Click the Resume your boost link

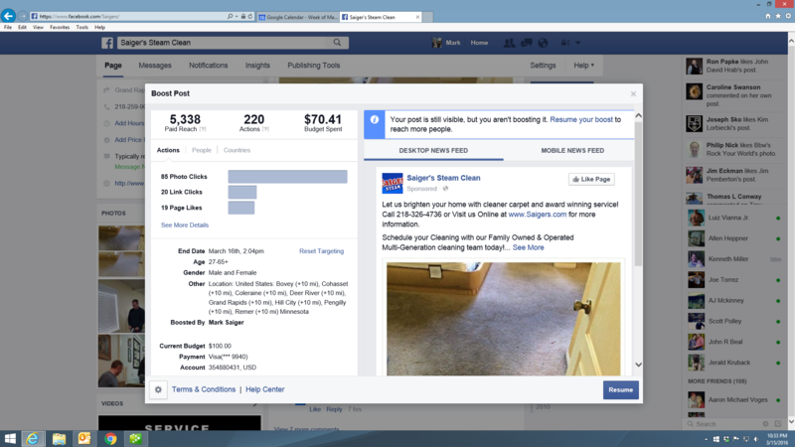(581, 119)
